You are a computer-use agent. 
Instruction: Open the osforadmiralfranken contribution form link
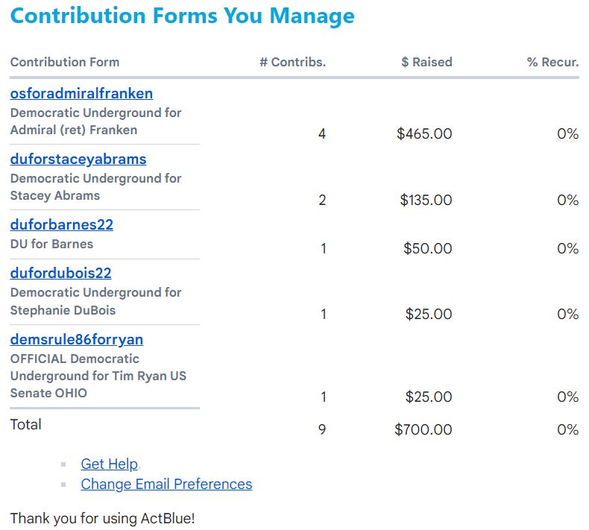(x=81, y=93)
